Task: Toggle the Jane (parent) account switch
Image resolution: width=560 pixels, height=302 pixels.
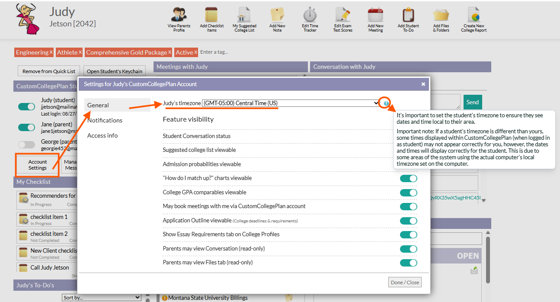Action: tap(26, 127)
